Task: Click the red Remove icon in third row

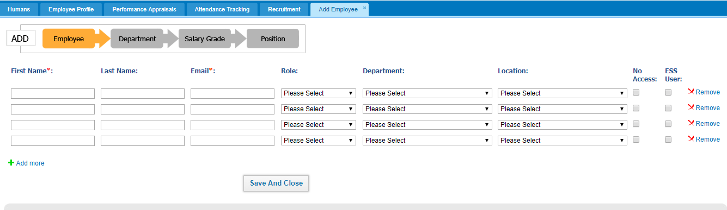Action: tap(691, 123)
